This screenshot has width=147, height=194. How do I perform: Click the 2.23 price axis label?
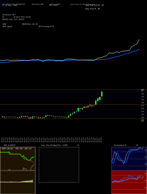[x=142, y=114]
